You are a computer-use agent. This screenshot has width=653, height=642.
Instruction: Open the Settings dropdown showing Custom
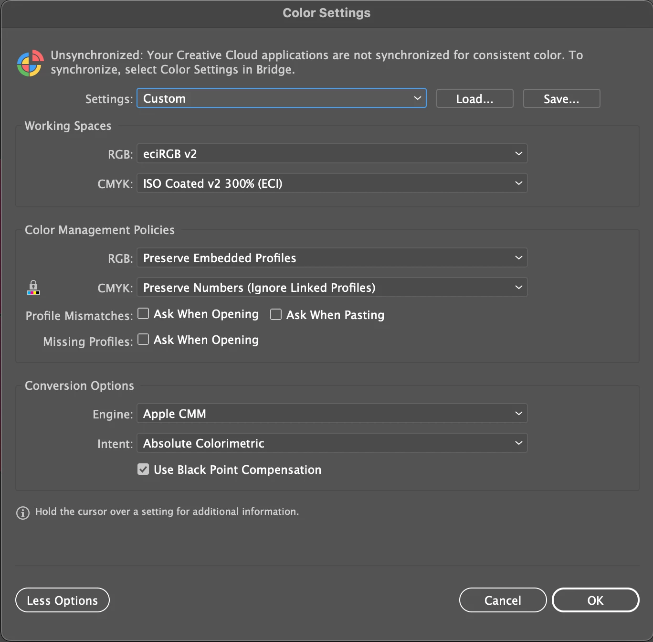282,98
